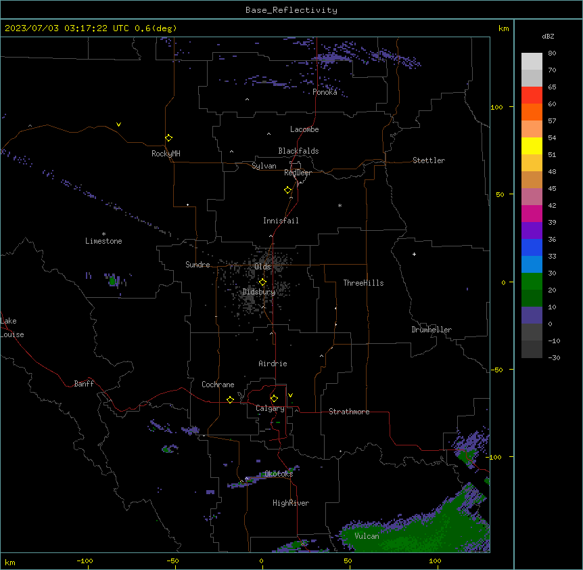Viewport: 583px width, 570px height.
Task: Click the asterisk marker above Limestone
Action: 103,234
